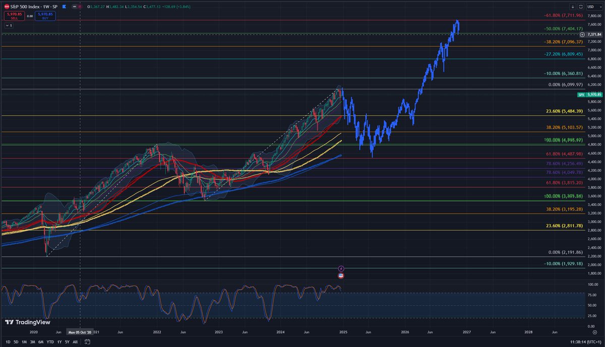The height and width of the screenshot is (347, 605).
Task: Select the YTD time range
Action: [x=50, y=341]
